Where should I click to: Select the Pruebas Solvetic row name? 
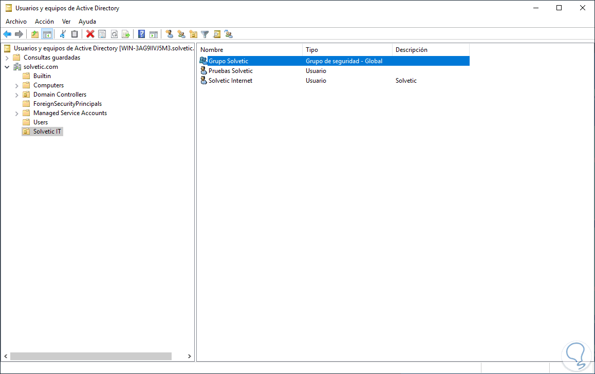tap(231, 71)
